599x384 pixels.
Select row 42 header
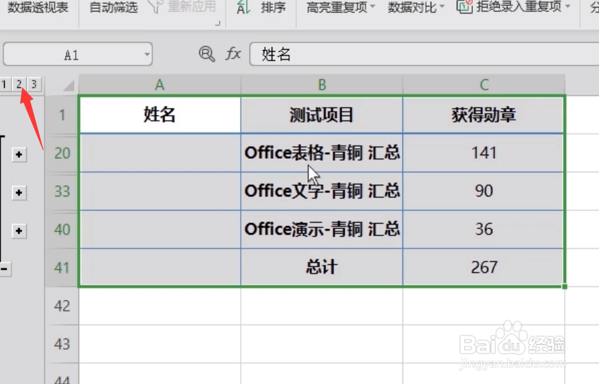point(62,306)
